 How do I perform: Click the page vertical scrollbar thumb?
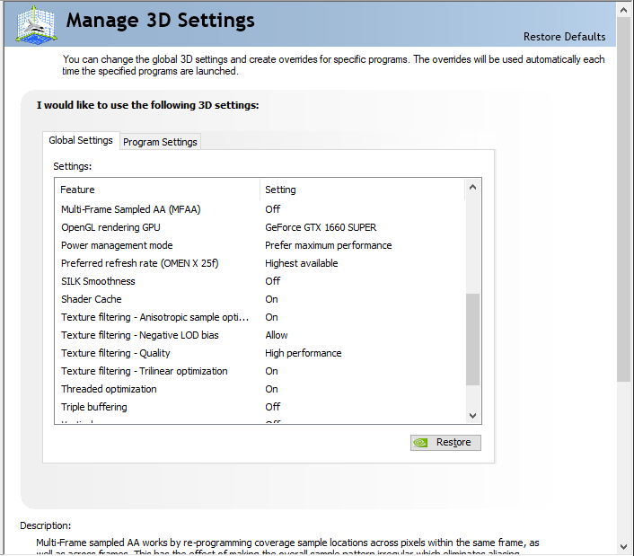pyautogui.click(x=623, y=199)
